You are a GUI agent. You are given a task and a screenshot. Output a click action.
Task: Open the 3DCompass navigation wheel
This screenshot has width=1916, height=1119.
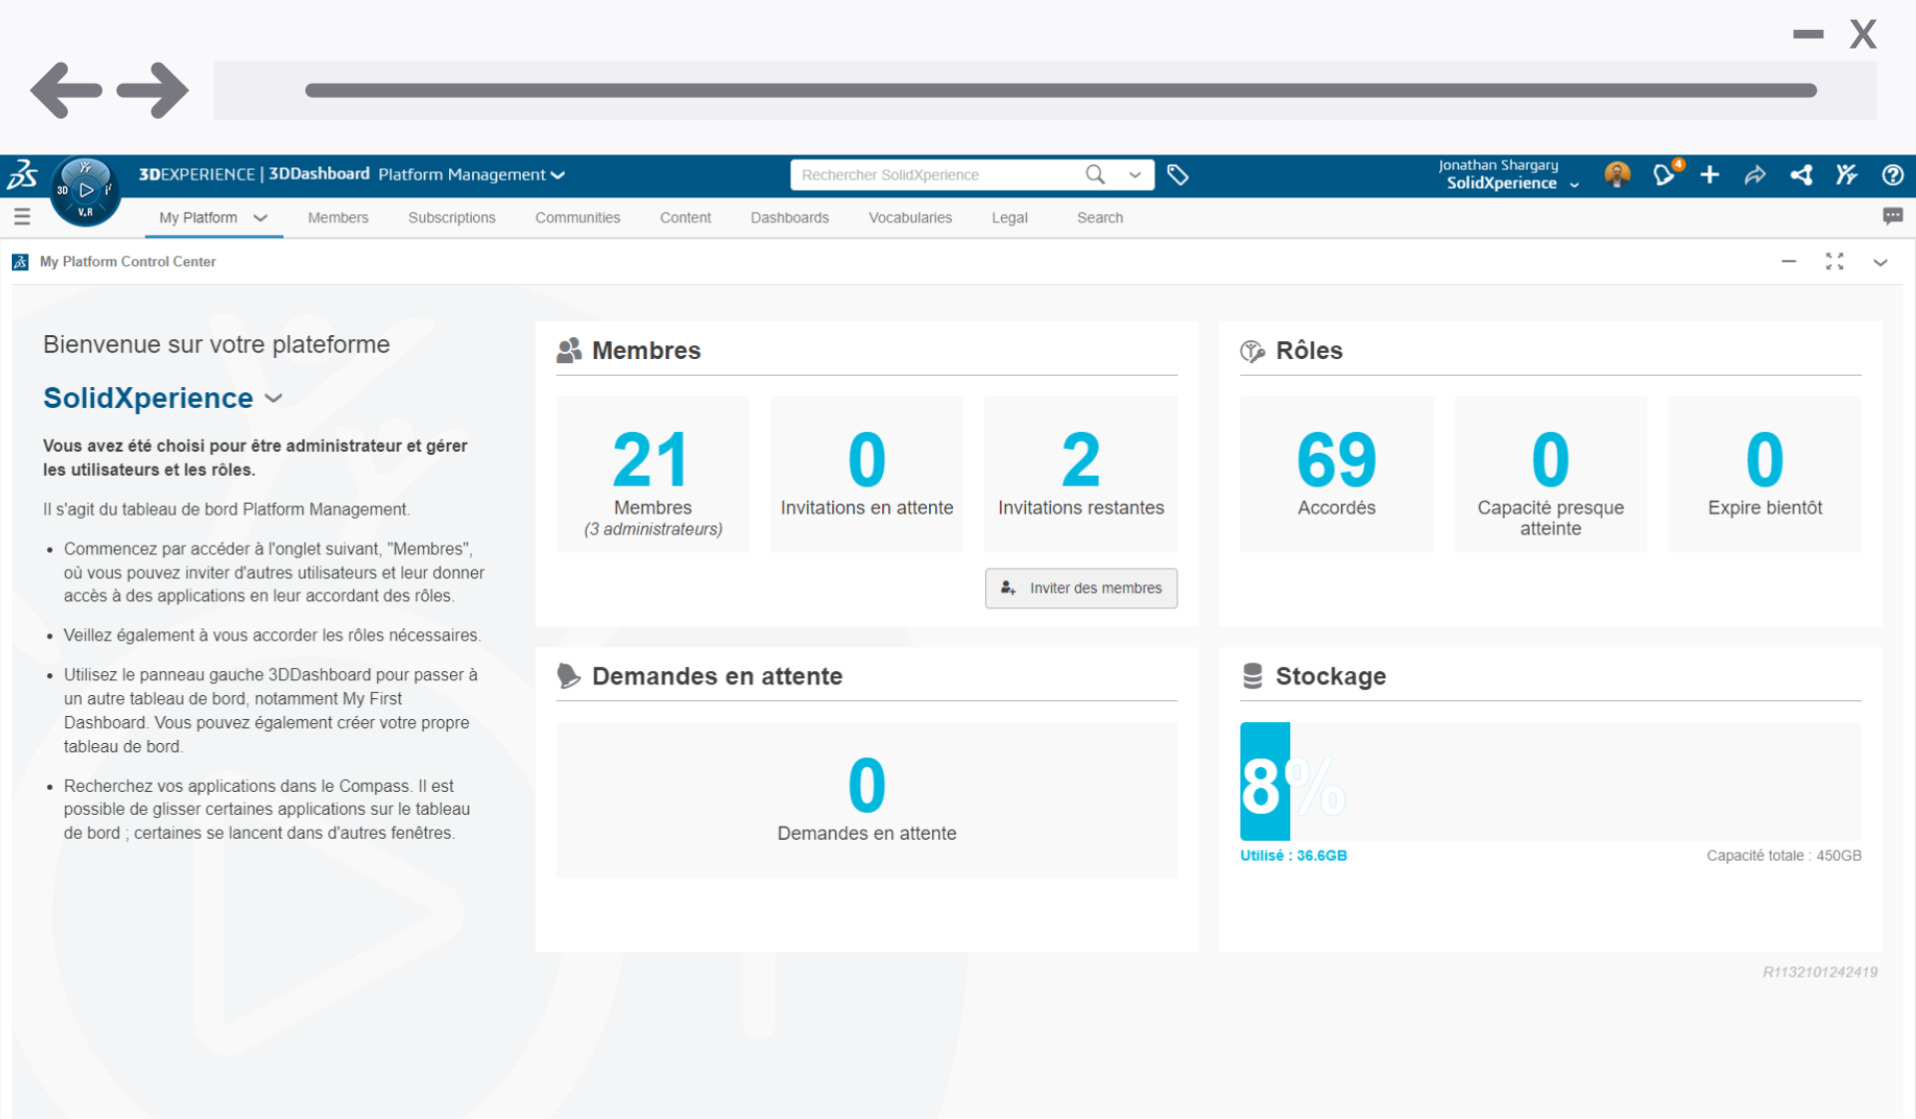click(85, 190)
